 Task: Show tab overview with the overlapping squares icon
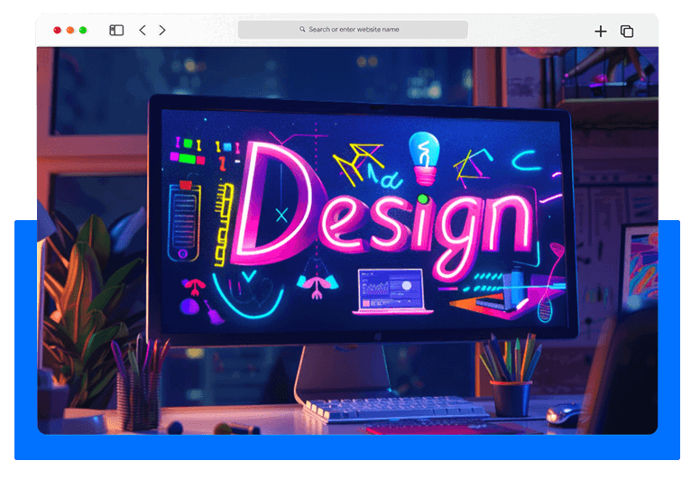coord(627,32)
